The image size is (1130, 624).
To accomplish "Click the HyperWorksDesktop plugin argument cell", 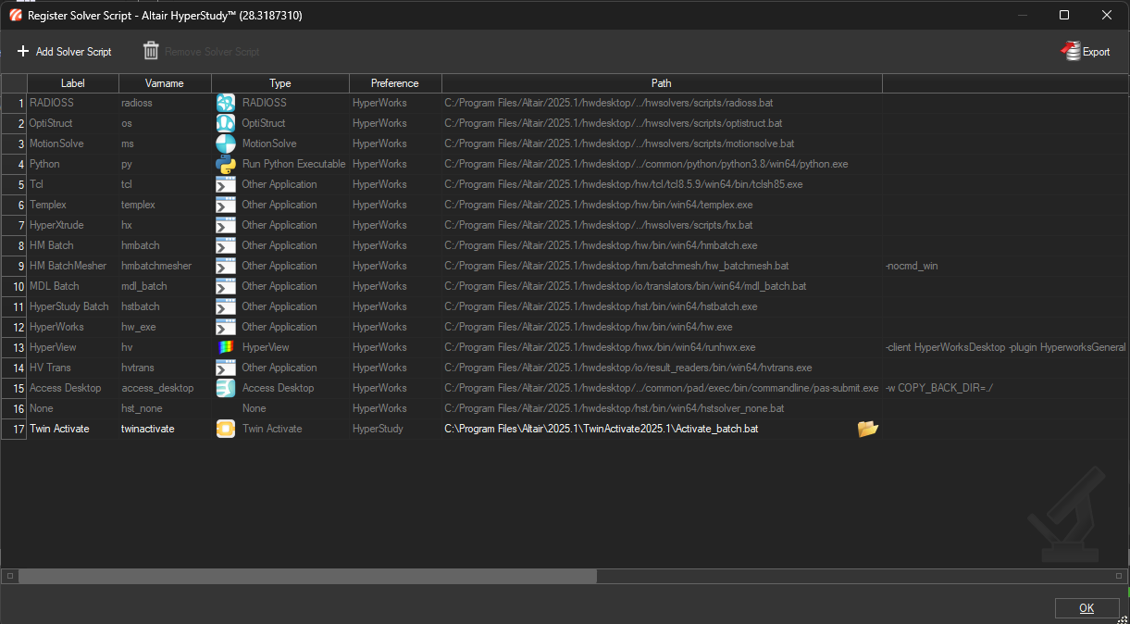I will pyautogui.click(x=1006, y=347).
